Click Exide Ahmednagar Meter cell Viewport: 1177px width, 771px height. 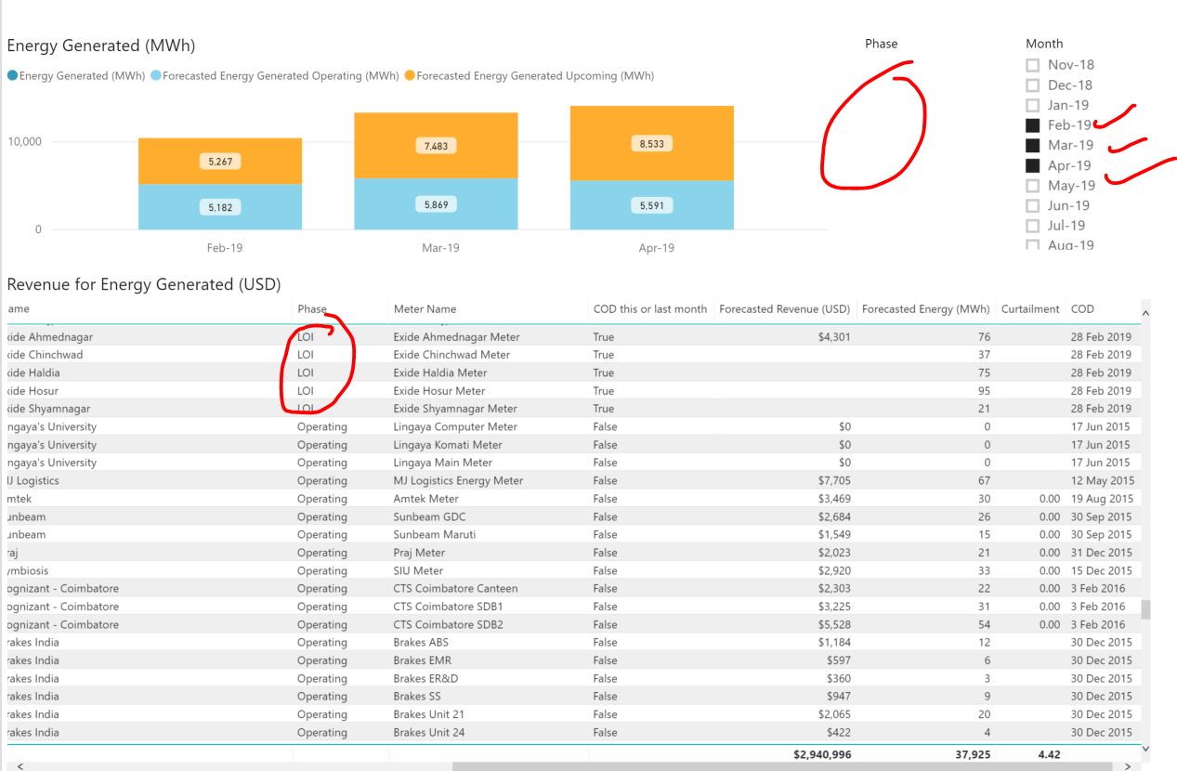(456, 337)
